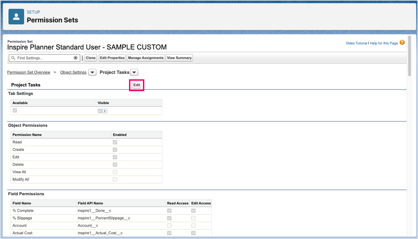Toggle the Modify All permission checkbox
Screen dimensions: 418x239
[115, 179]
